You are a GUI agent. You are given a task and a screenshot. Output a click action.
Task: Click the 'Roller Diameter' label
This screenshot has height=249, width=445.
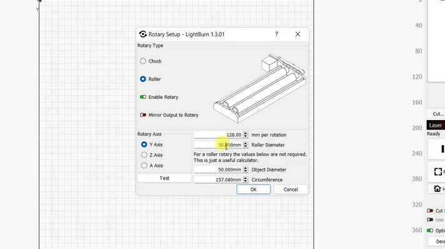[268, 145]
